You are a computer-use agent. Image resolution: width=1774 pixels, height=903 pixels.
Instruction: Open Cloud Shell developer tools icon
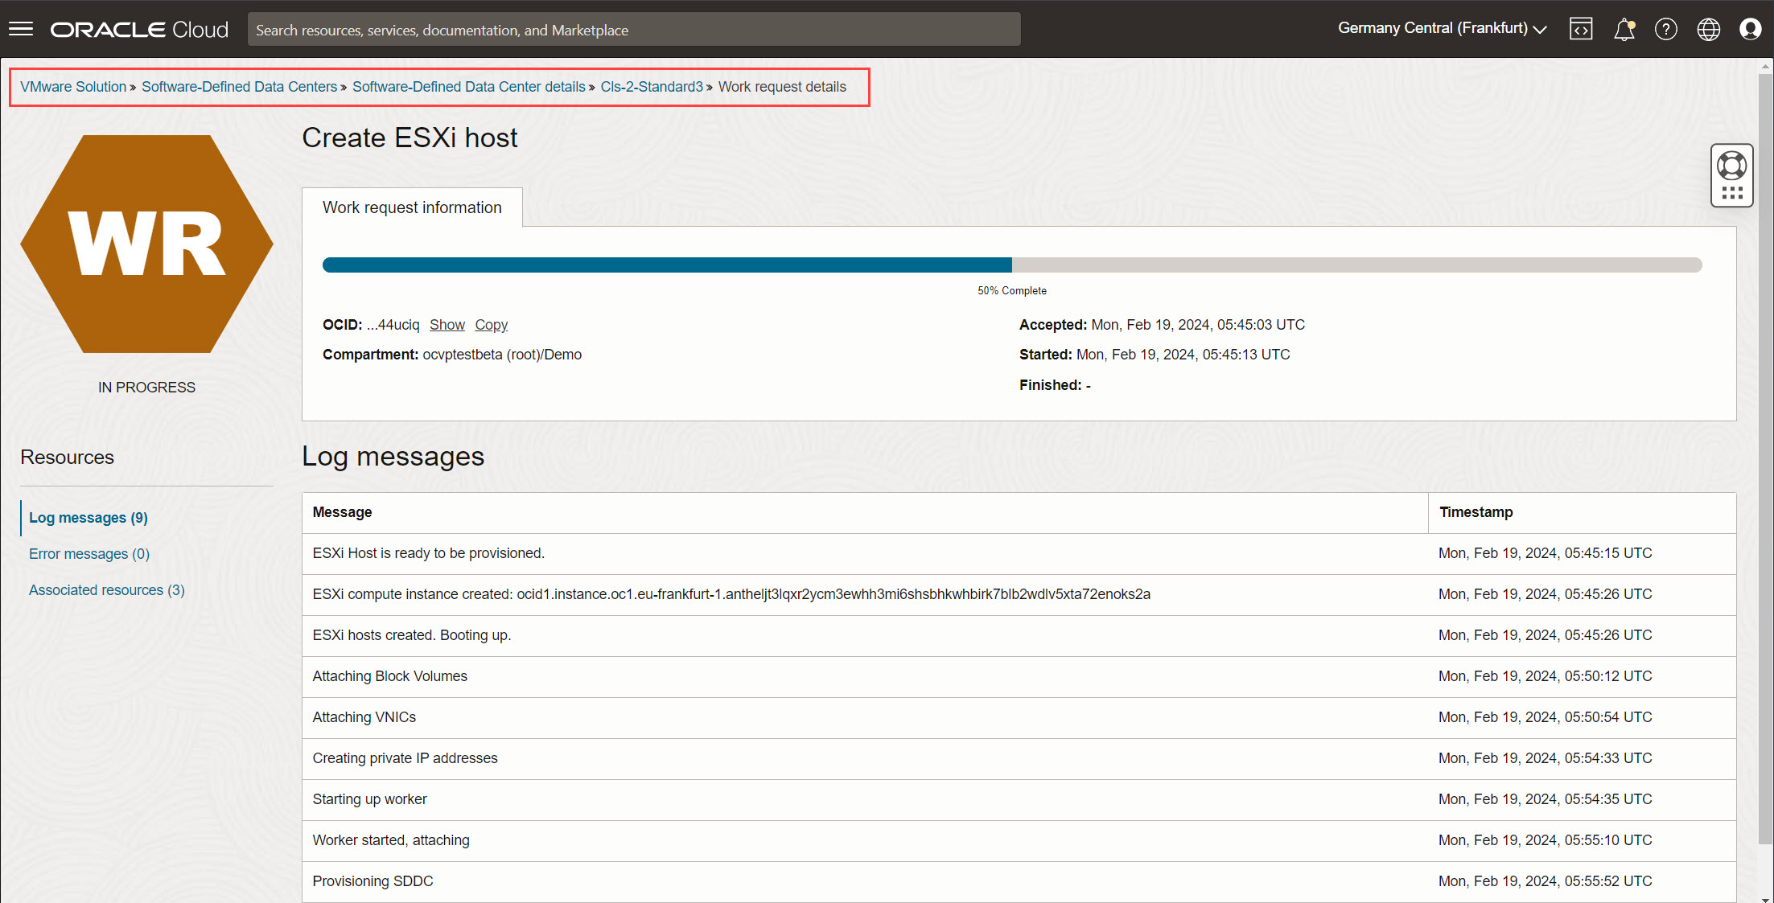point(1581,29)
